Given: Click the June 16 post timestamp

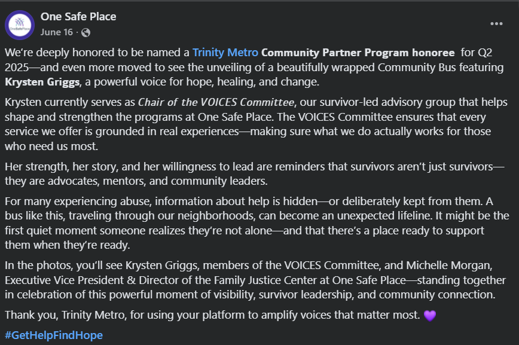Looking at the screenshot, I should point(56,32).
